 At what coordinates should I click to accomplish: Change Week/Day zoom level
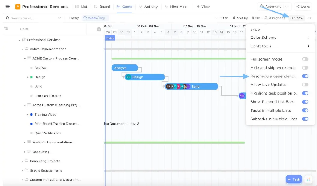95,18
